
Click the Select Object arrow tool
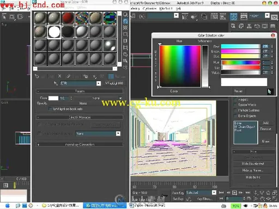4,17
